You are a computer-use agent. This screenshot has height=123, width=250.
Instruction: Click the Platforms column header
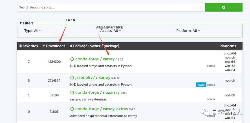pos(228,46)
